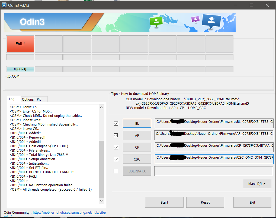The image size is (276, 218).
Task: Click the empty USERDATA path field
Action: point(214,171)
